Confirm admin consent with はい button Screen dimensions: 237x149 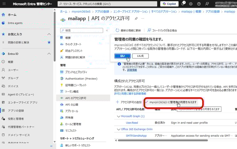pyautogui.click(x=123, y=56)
